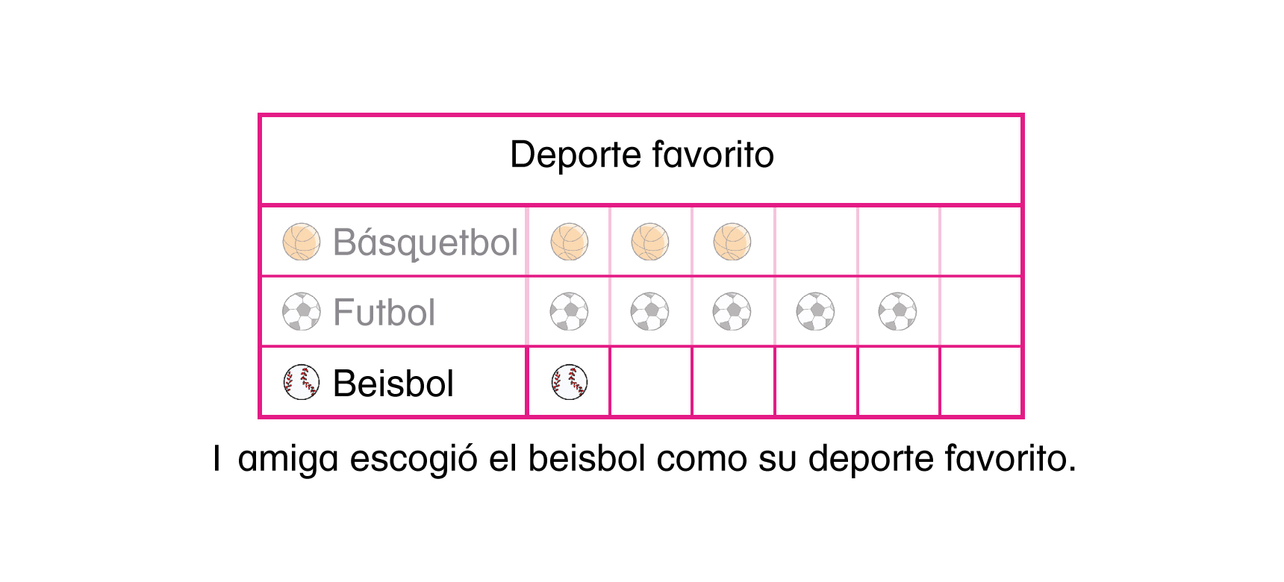Select the first basketball in the Básquetbol tally

[569, 242]
